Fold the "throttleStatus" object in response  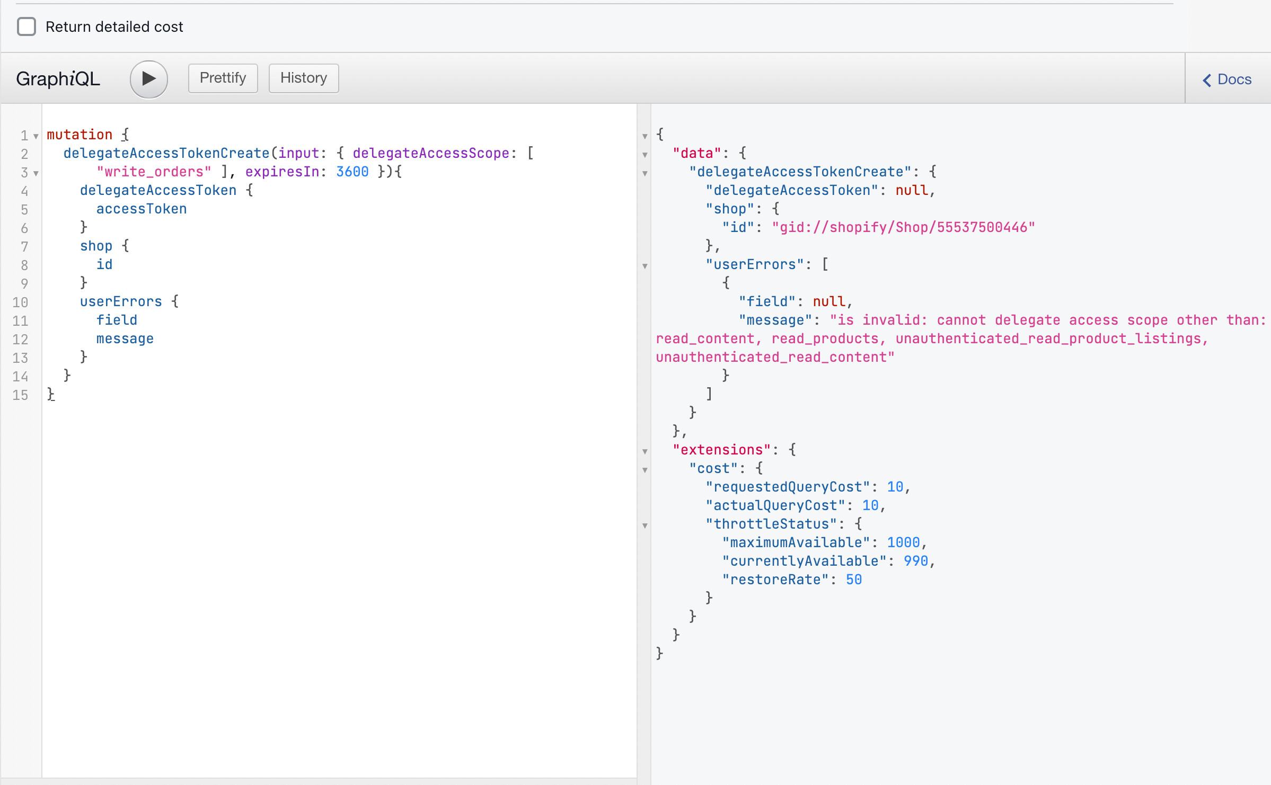point(645,525)
